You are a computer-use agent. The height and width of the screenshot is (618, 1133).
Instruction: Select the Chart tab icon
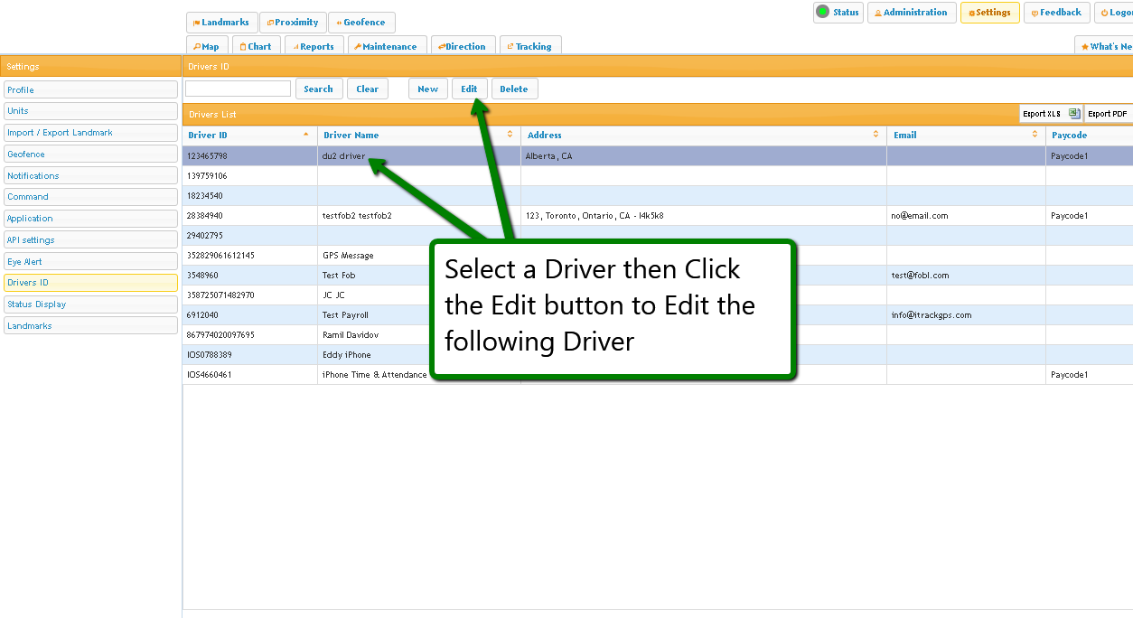coord(255,46)
